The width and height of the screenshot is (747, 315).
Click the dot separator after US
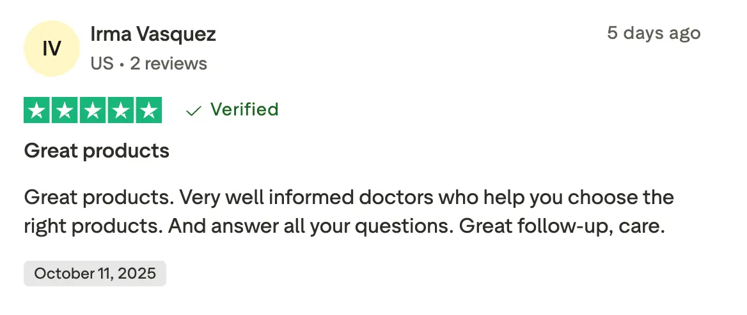(x=122, y=64)
